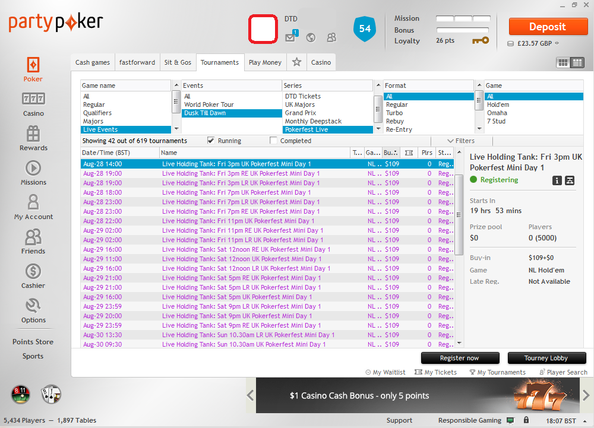Click the ticket column header icon
Image resolution: width=594 pixels, height=428 pixels.
click(x=409, y=153)
